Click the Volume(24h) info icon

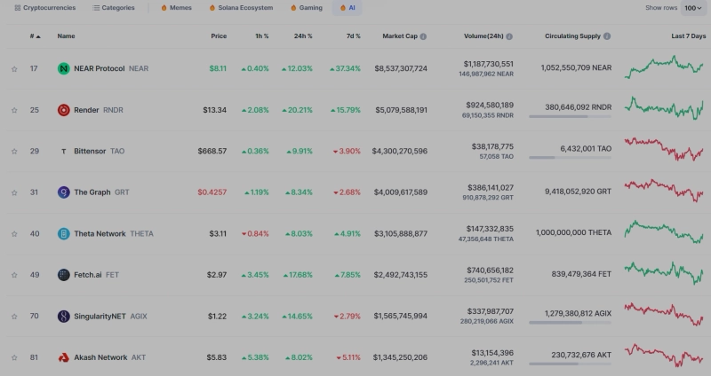520,36
